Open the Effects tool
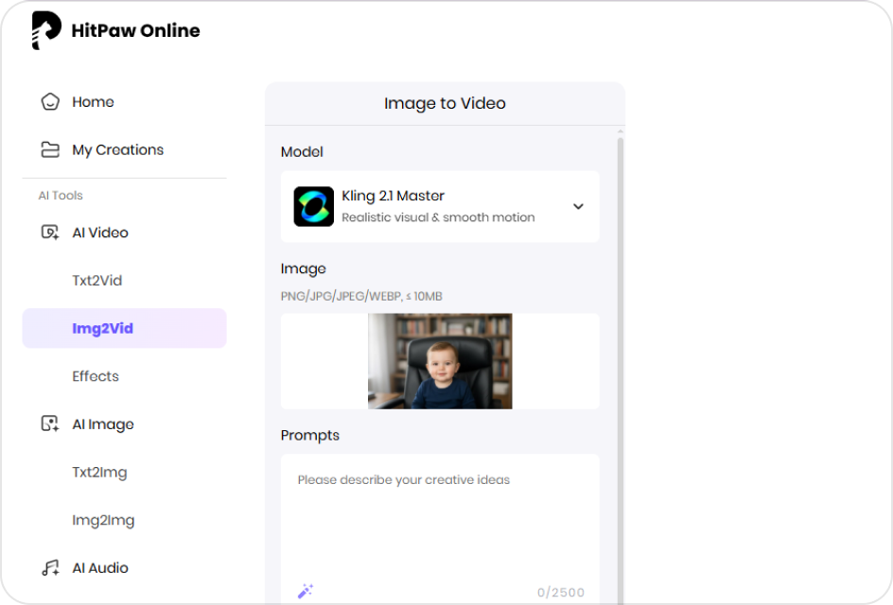This screenshot has height=605, width=893. [96, 376]
